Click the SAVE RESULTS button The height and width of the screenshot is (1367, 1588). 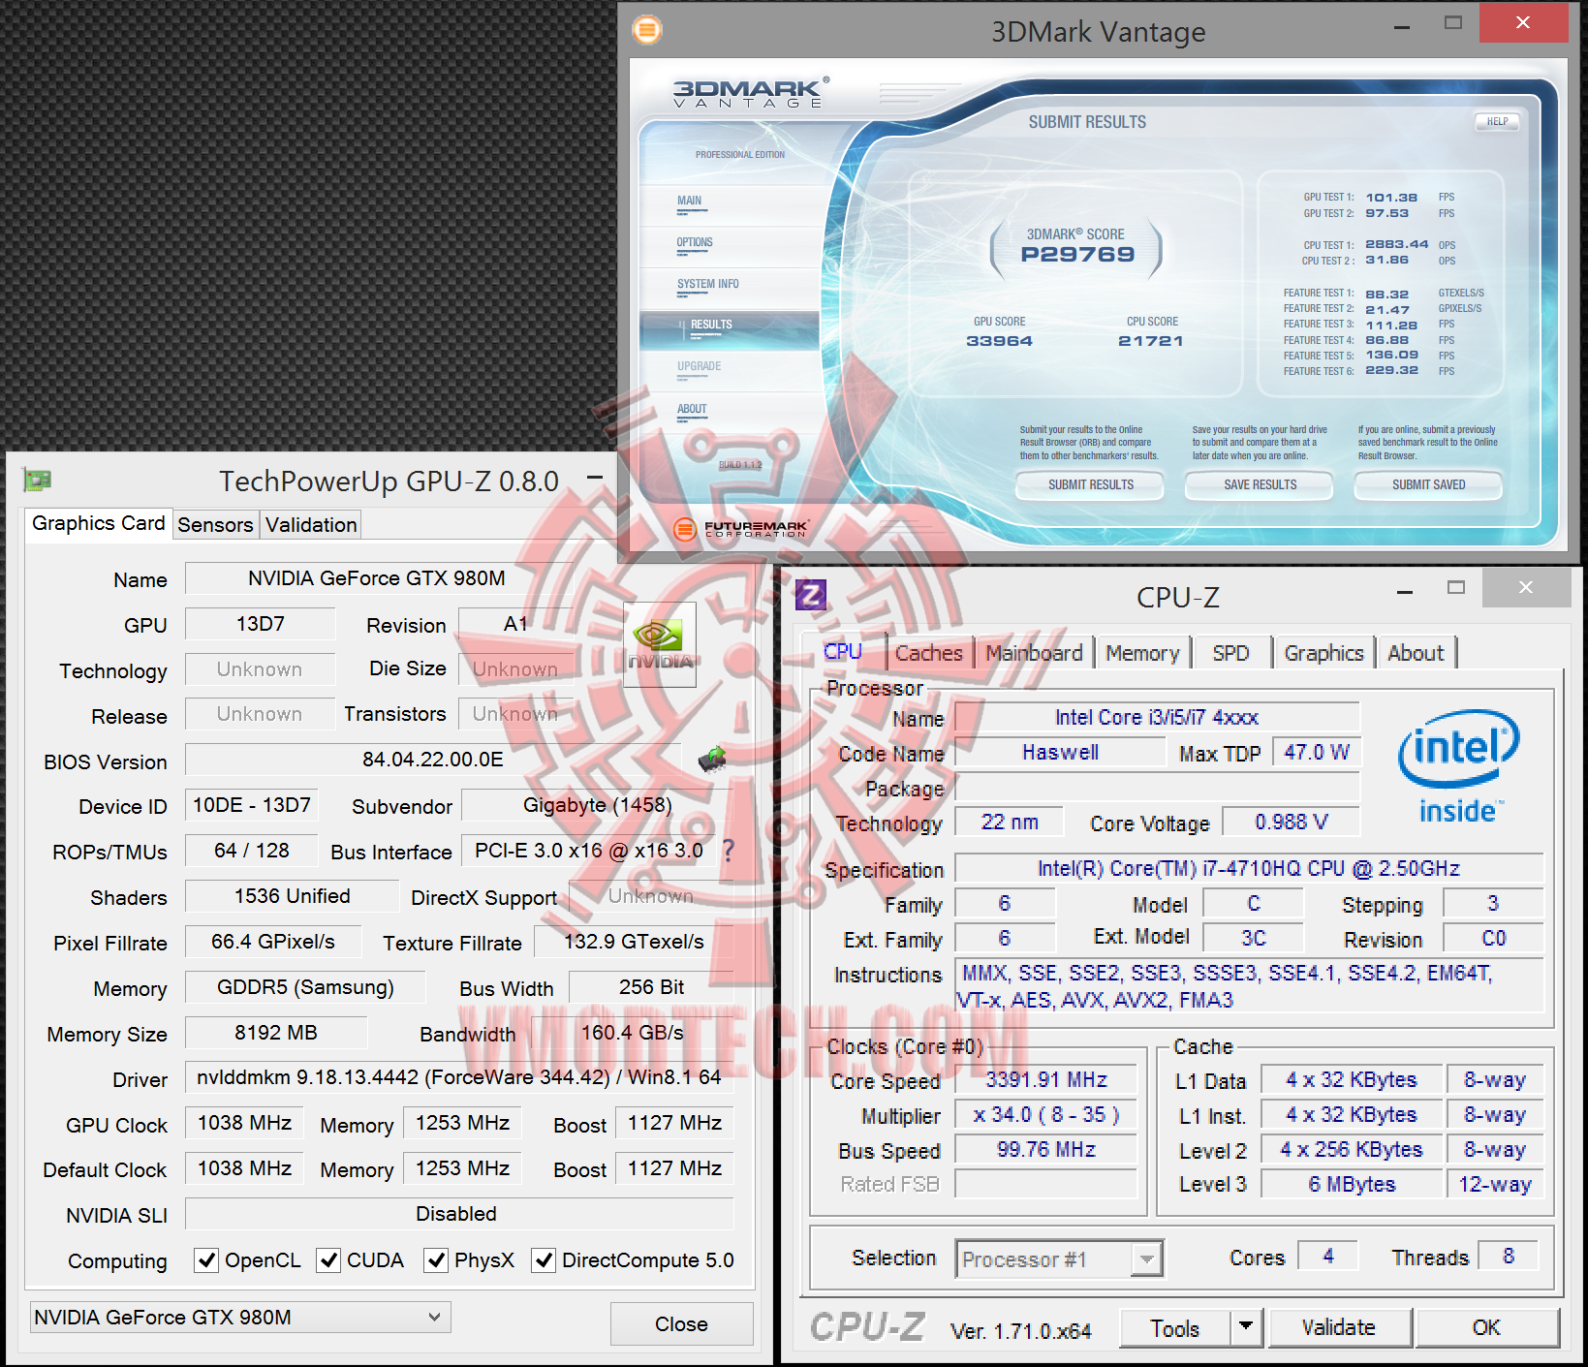click(x=1260, y=484)
